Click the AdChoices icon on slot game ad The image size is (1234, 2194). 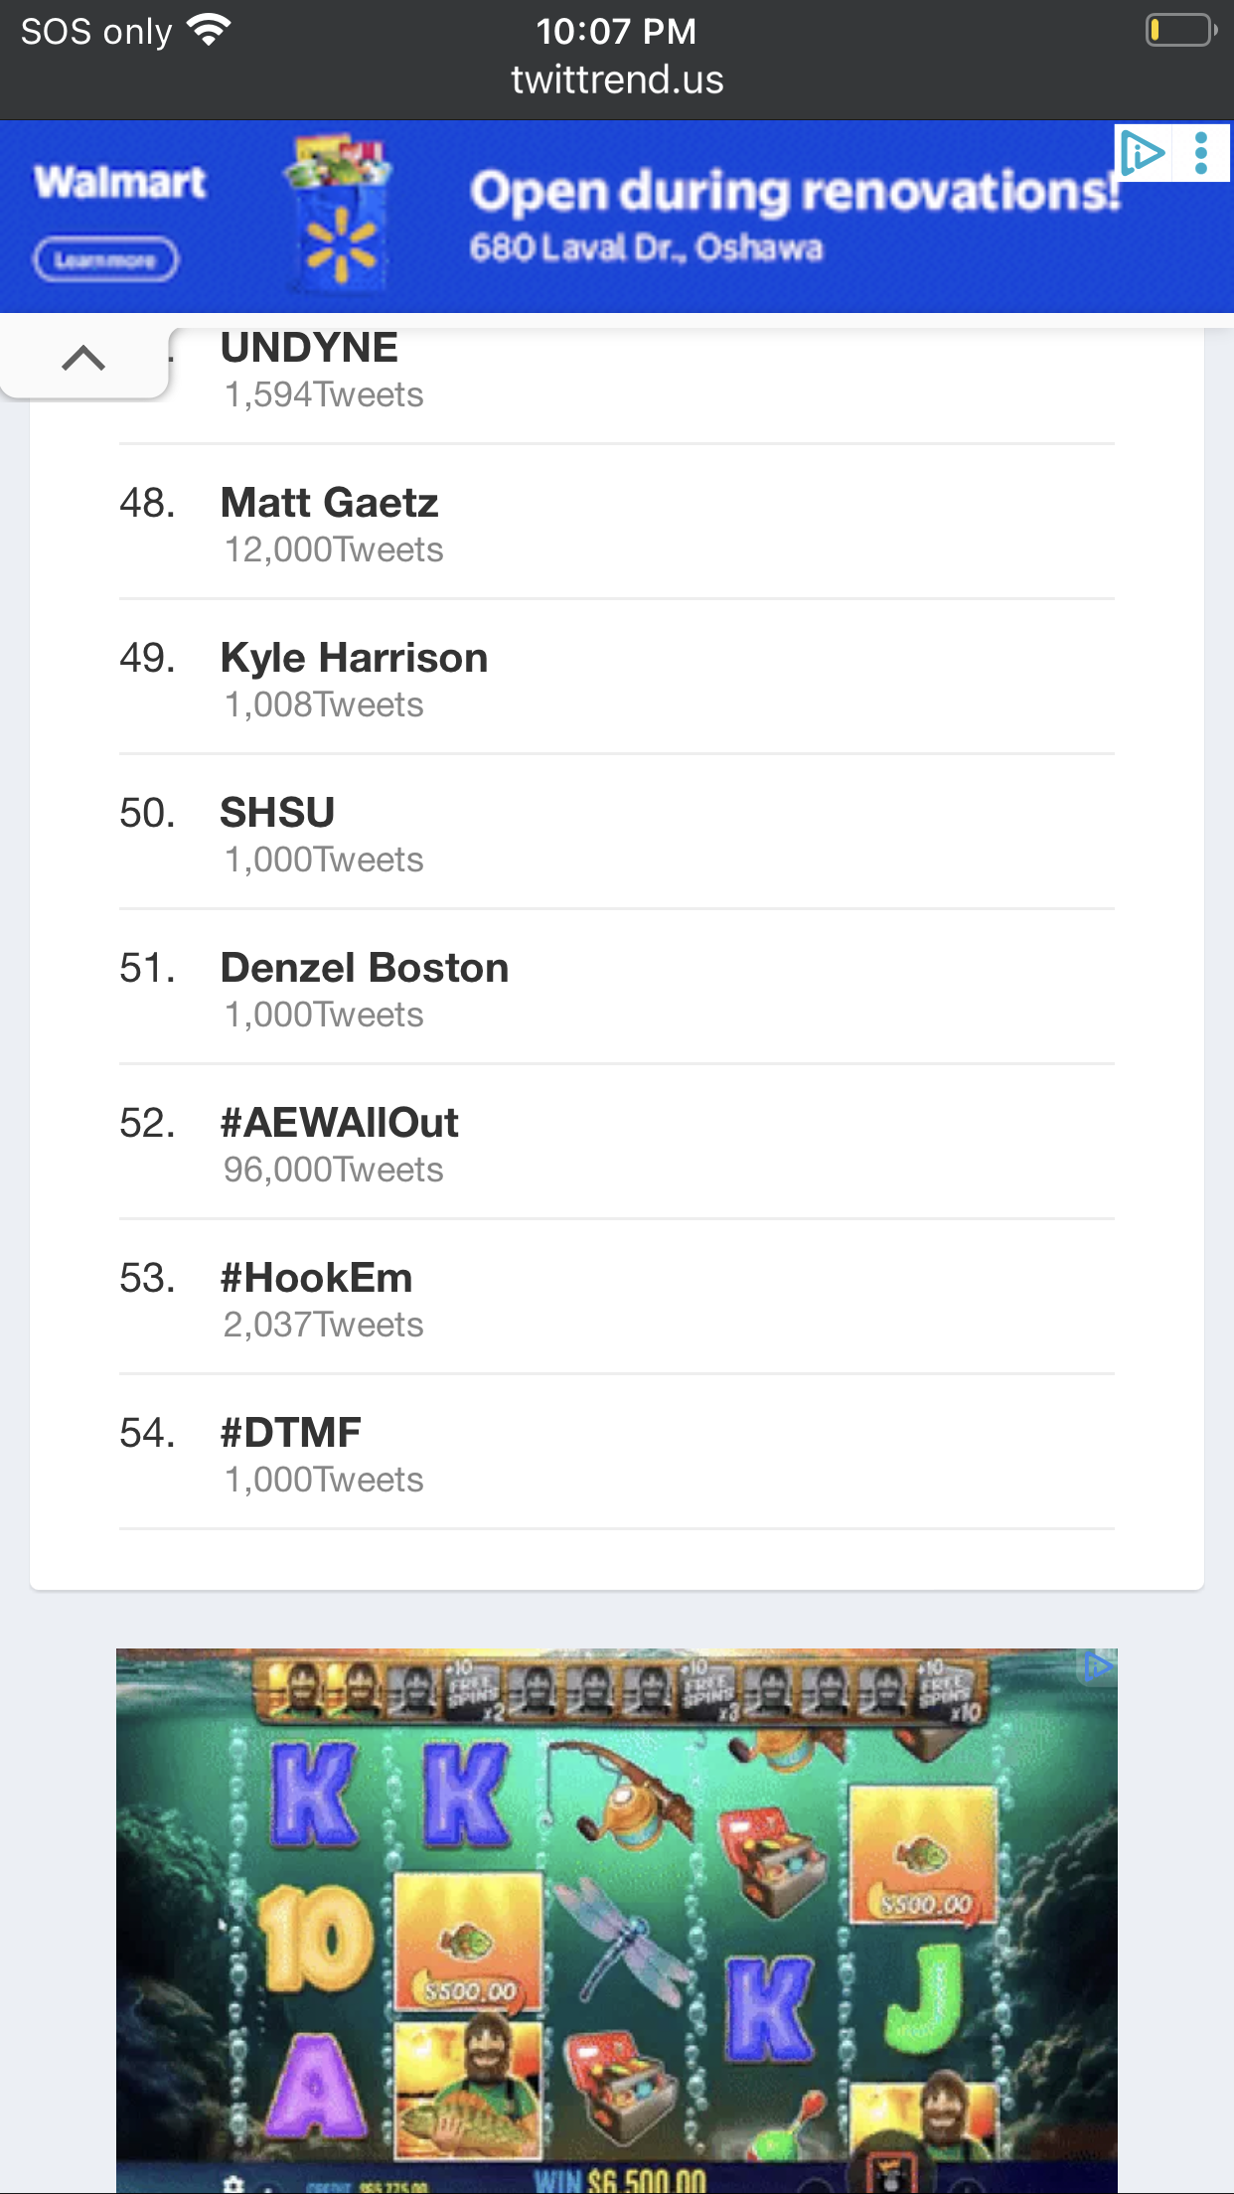(1097, 1666)
